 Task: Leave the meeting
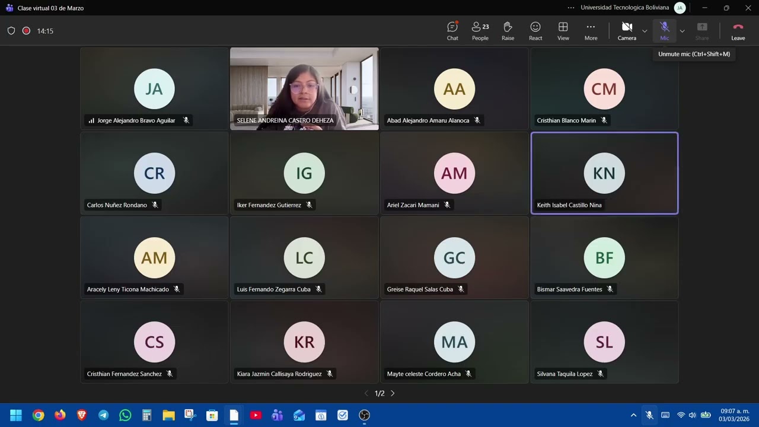(738, 31)
